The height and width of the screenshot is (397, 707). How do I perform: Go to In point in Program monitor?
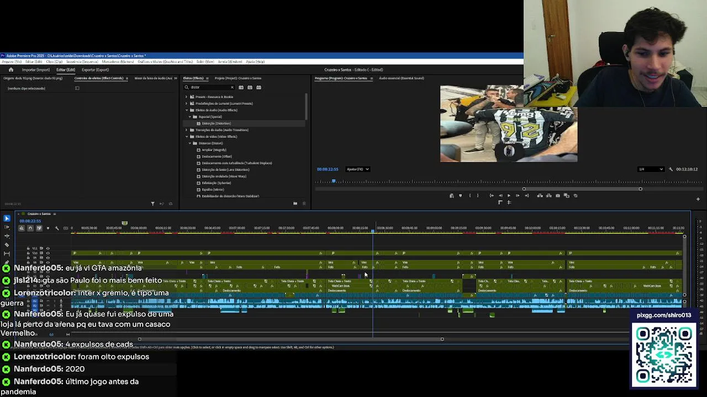[x=492, y=196]
